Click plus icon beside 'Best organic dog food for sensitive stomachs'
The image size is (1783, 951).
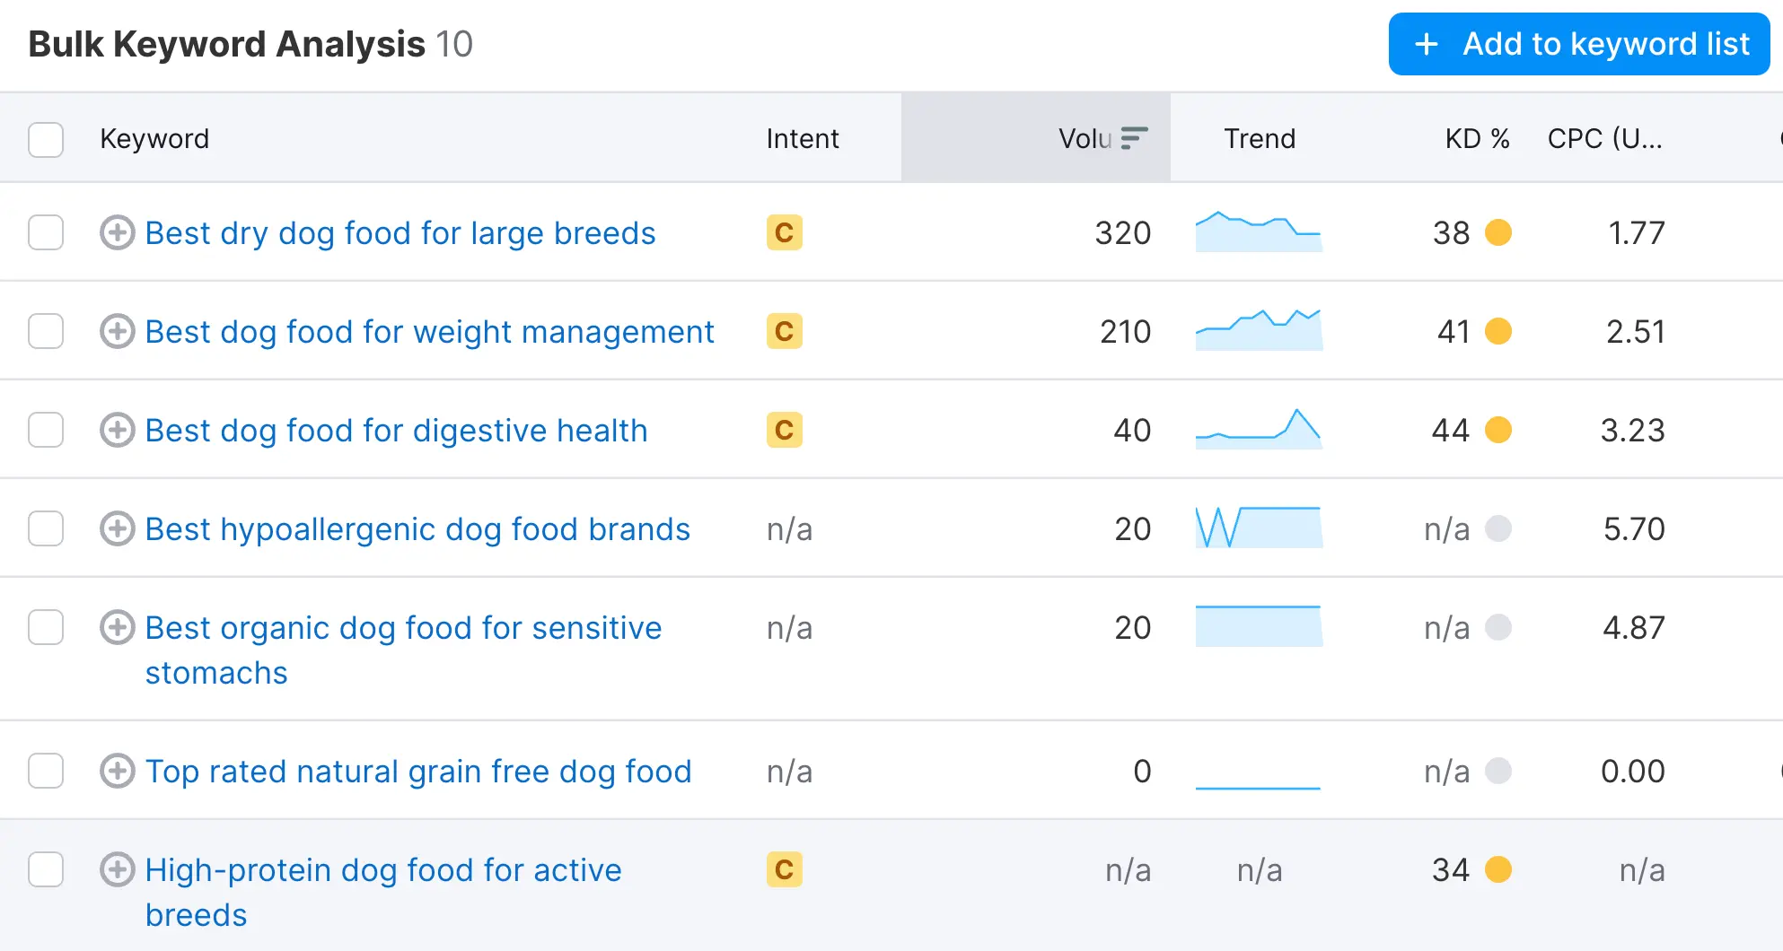pyautogui.click(x=117, y=627)
